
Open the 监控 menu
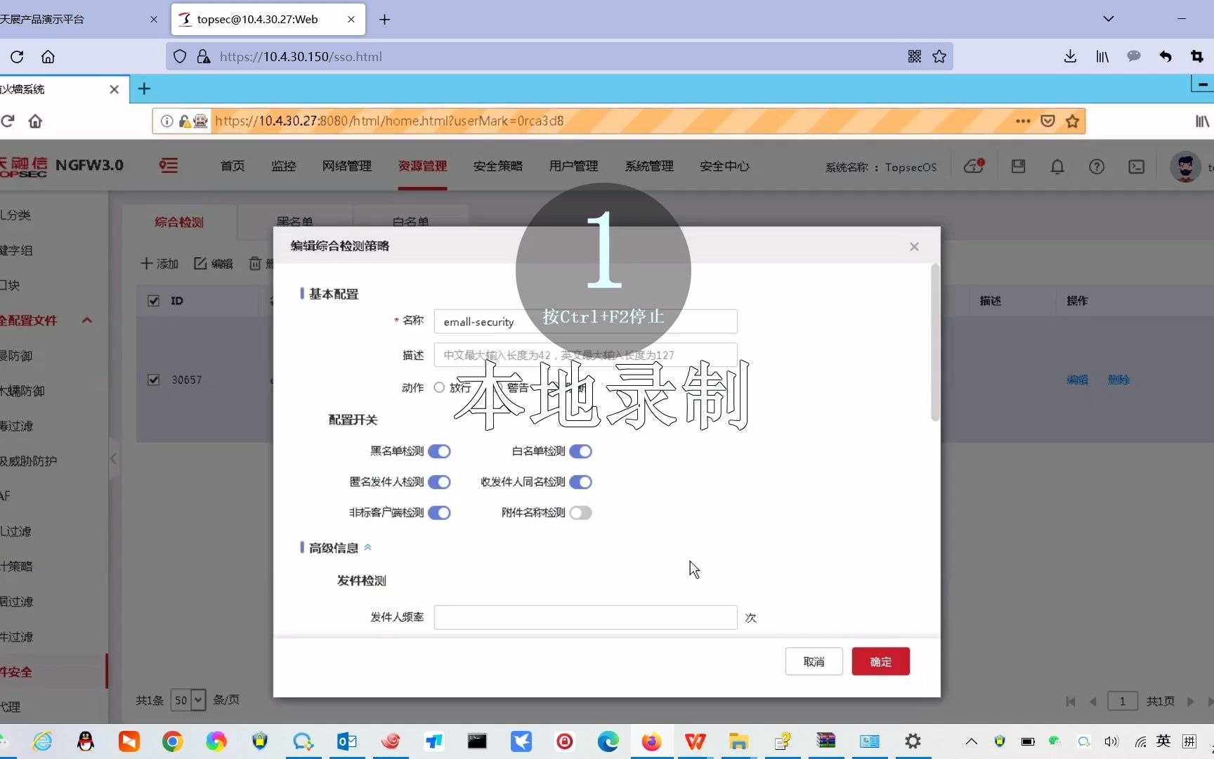[x=284, y=166]
